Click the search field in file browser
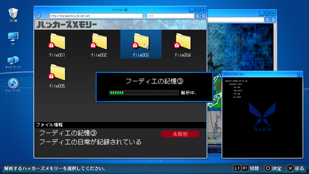The image size is (309, 174). (170, 15)
